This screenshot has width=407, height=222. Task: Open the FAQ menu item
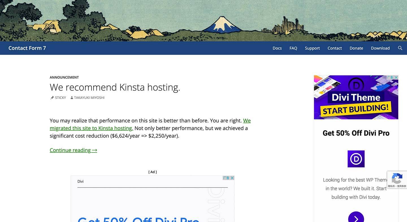pyautogui.click(x=293, y=48)
